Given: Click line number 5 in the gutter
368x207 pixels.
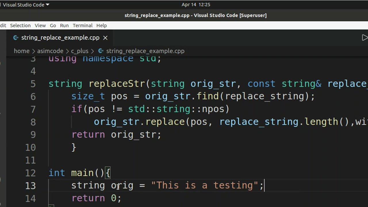Looking at the screenshot, I should point(33,84).
